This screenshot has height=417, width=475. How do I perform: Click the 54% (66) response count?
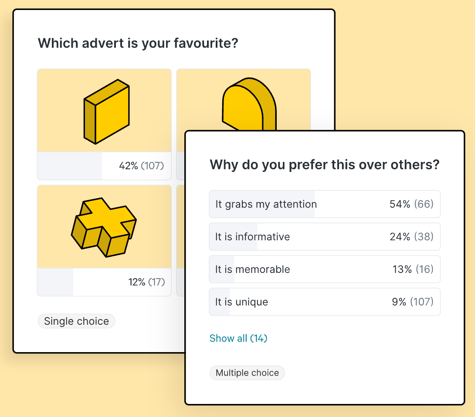tap(411, 204)
